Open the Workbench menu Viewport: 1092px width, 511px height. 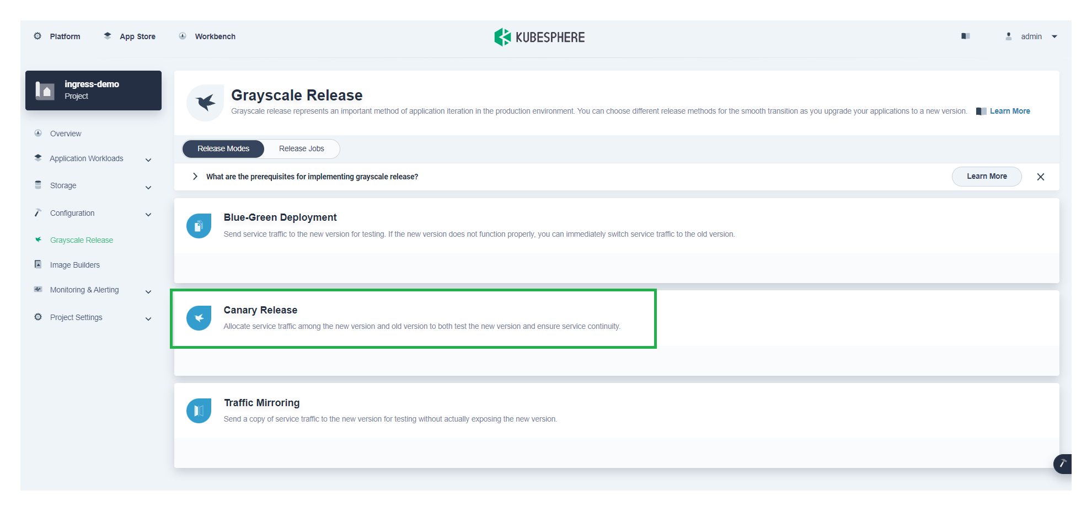point(215,36)
